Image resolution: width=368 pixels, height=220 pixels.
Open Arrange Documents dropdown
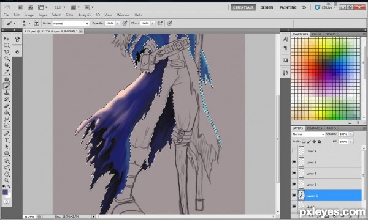point(75,7)
